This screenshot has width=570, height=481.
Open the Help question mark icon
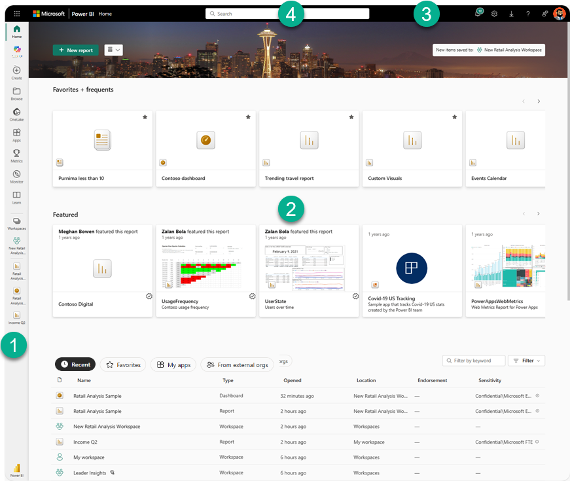pyautogui.click(x=528, y=14)
